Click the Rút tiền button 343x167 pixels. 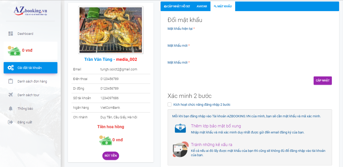pos(111,156)
